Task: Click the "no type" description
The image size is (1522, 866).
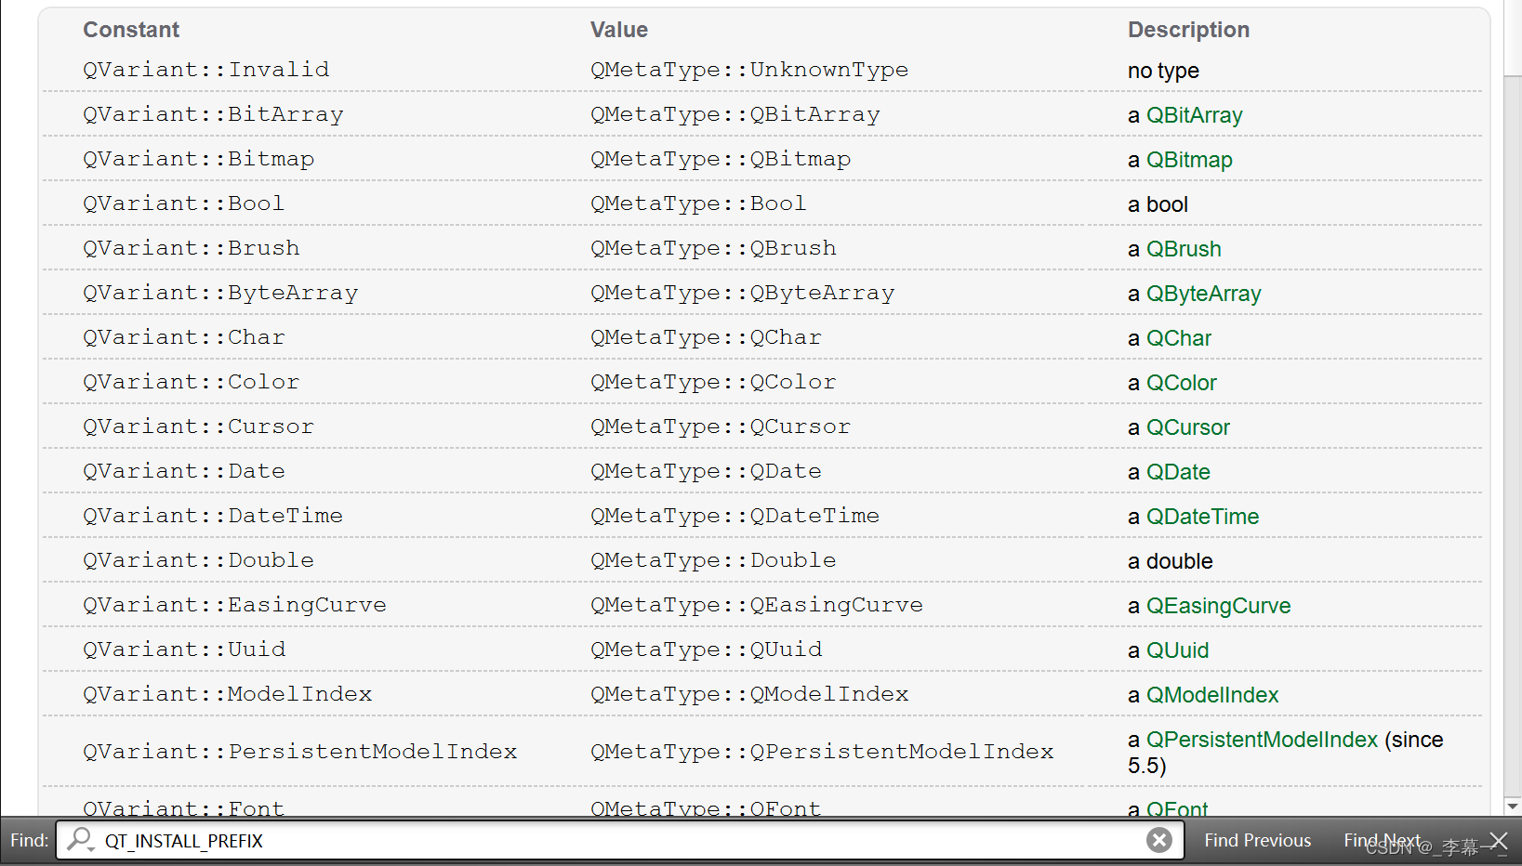Action: [x=1163, y=71]
